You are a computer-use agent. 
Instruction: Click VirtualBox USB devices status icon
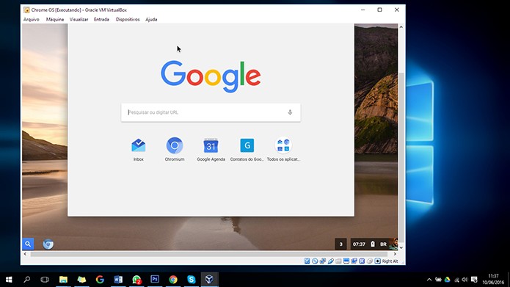point(330,261)
